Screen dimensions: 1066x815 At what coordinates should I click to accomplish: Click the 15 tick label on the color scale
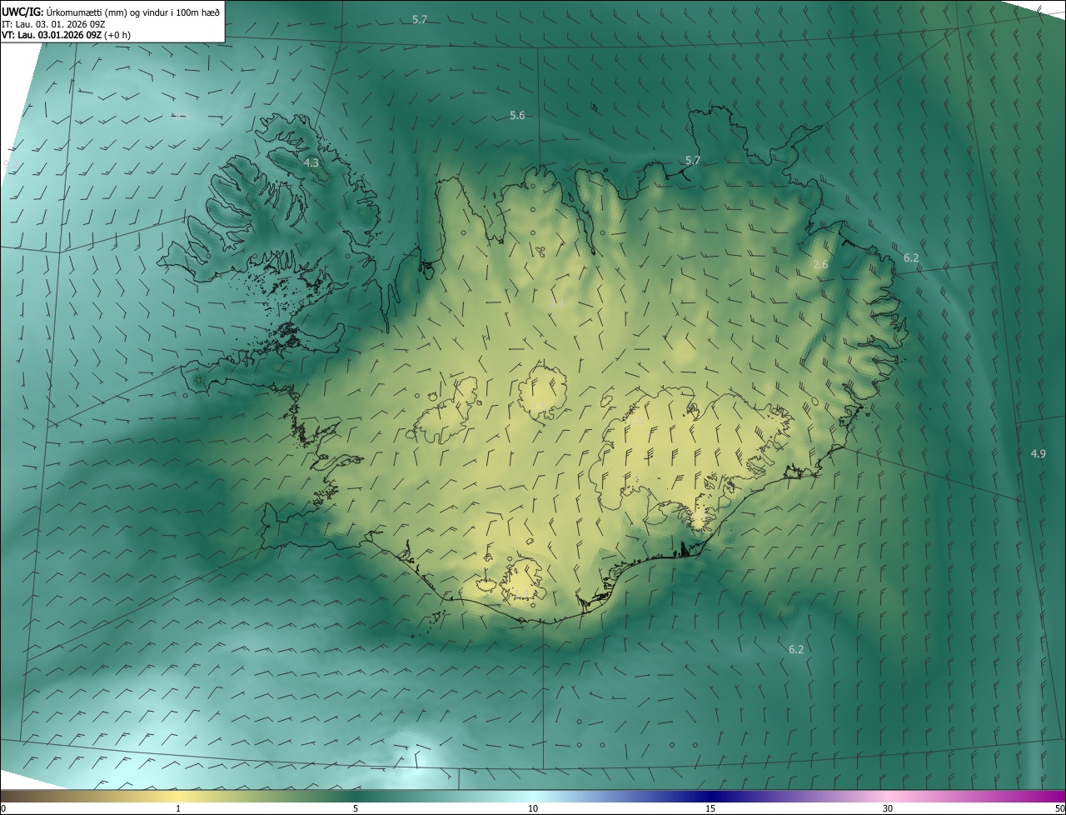[710, 808]
